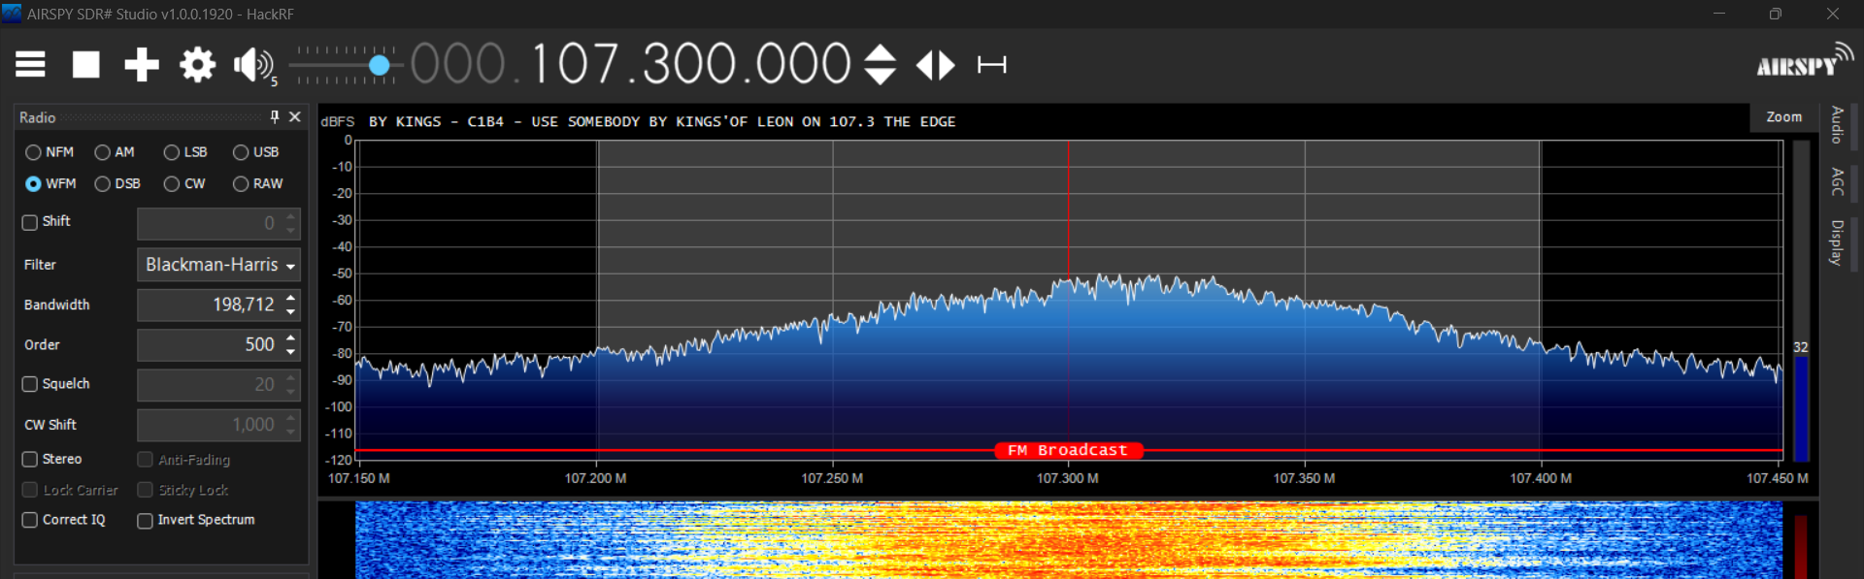Viewport: 1864px width, 579px height.
Task: Pin the Radio panel
Action: (x=275, y=116)
